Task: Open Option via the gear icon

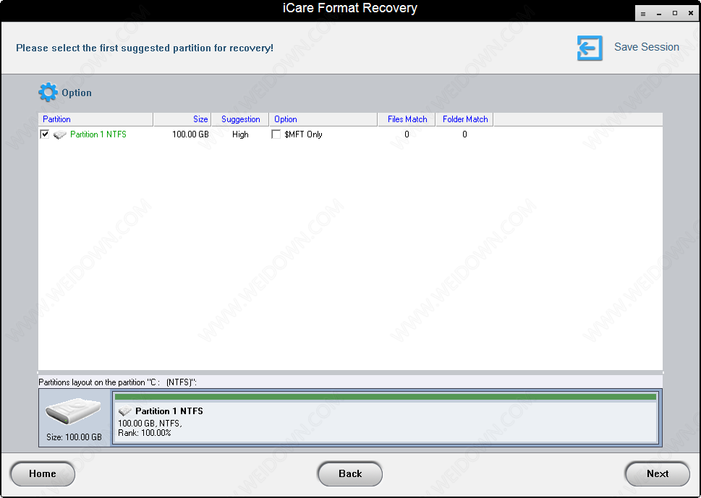Action: pos(48,93)
